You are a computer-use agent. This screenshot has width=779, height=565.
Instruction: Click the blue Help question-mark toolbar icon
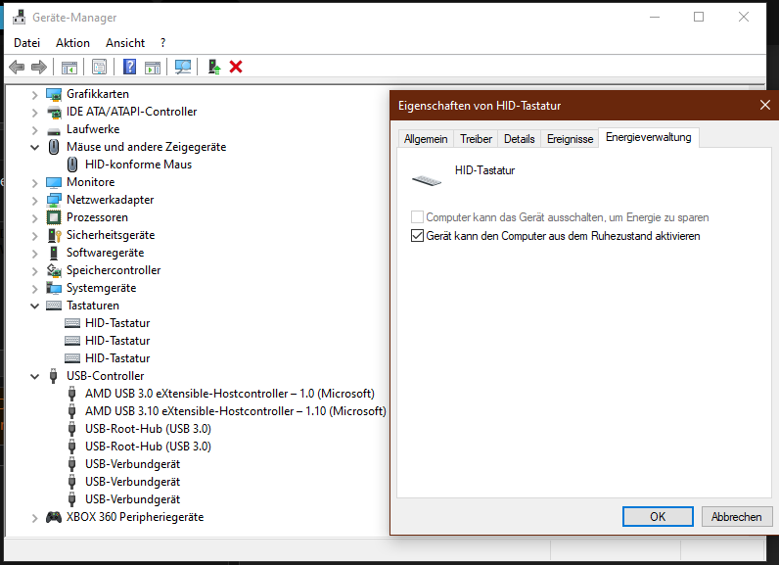[129, 67]
